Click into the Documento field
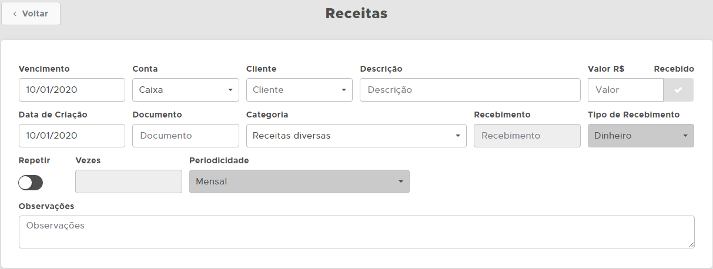This screenshot has width=713, height=269. 185,136
